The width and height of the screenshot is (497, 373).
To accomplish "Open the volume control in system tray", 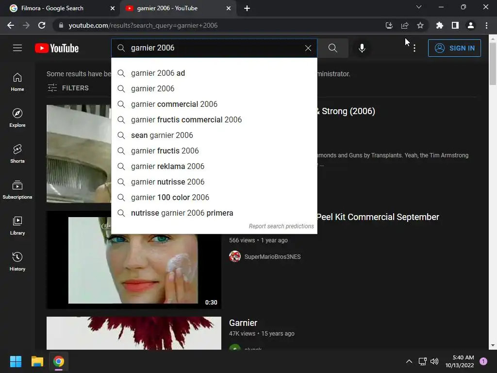I will click(x=434, y=361).
